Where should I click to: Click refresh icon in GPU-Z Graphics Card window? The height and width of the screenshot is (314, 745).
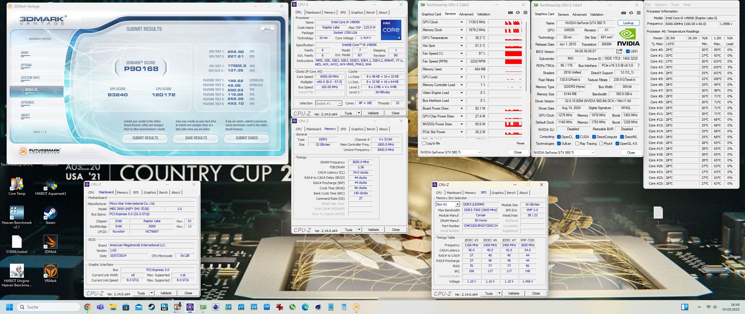click(x=631, y=13)
